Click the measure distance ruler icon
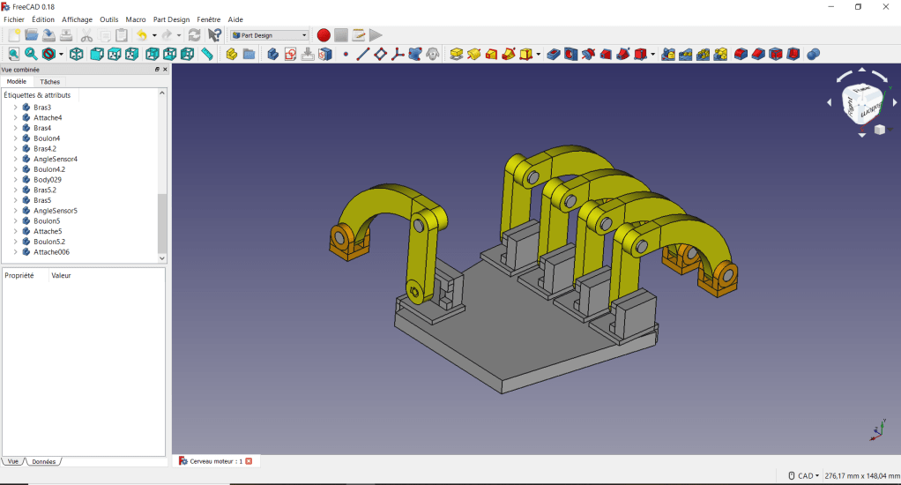The height and width of the screenshot is (485, 901). pos(207,55)
